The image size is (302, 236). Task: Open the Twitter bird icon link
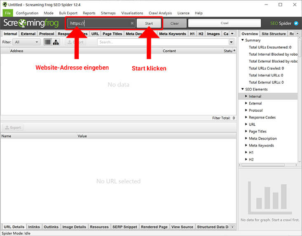pyautogui.click(x=296, y=23)
